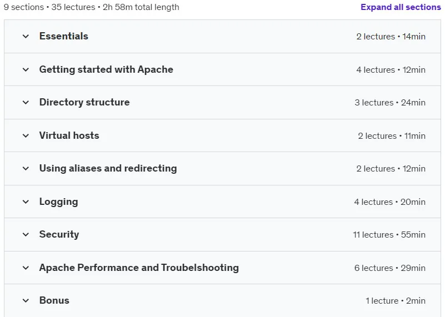Click the Bonus section heading
The width and height of the screenshot is (445, 317).
[x=54, y=300]
